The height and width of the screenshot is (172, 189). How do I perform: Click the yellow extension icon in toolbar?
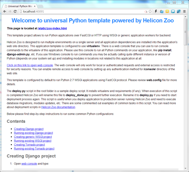tap(167, 12)
